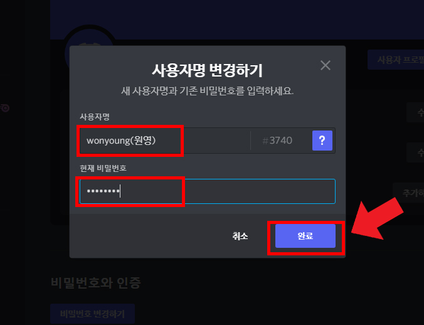
Task: Click the dark blue profile banner area
Action: pyautogui.click(x=237, y=19)
